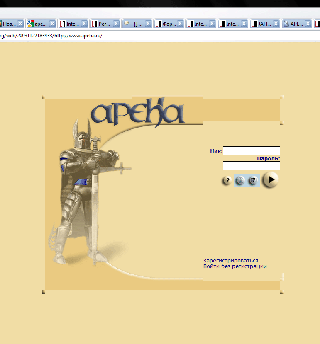Close the Рег... tab
The image size is (320, 344).
coord(116,24)
